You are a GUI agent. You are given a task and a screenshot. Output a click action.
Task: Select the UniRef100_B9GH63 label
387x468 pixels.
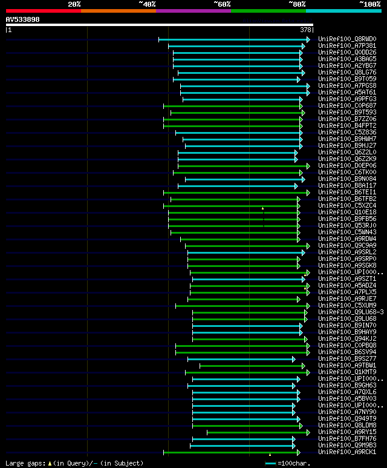[x=347, y=386]
